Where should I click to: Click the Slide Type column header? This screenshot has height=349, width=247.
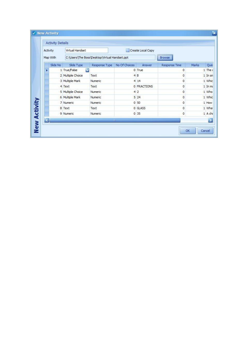[x=76, y=65]
